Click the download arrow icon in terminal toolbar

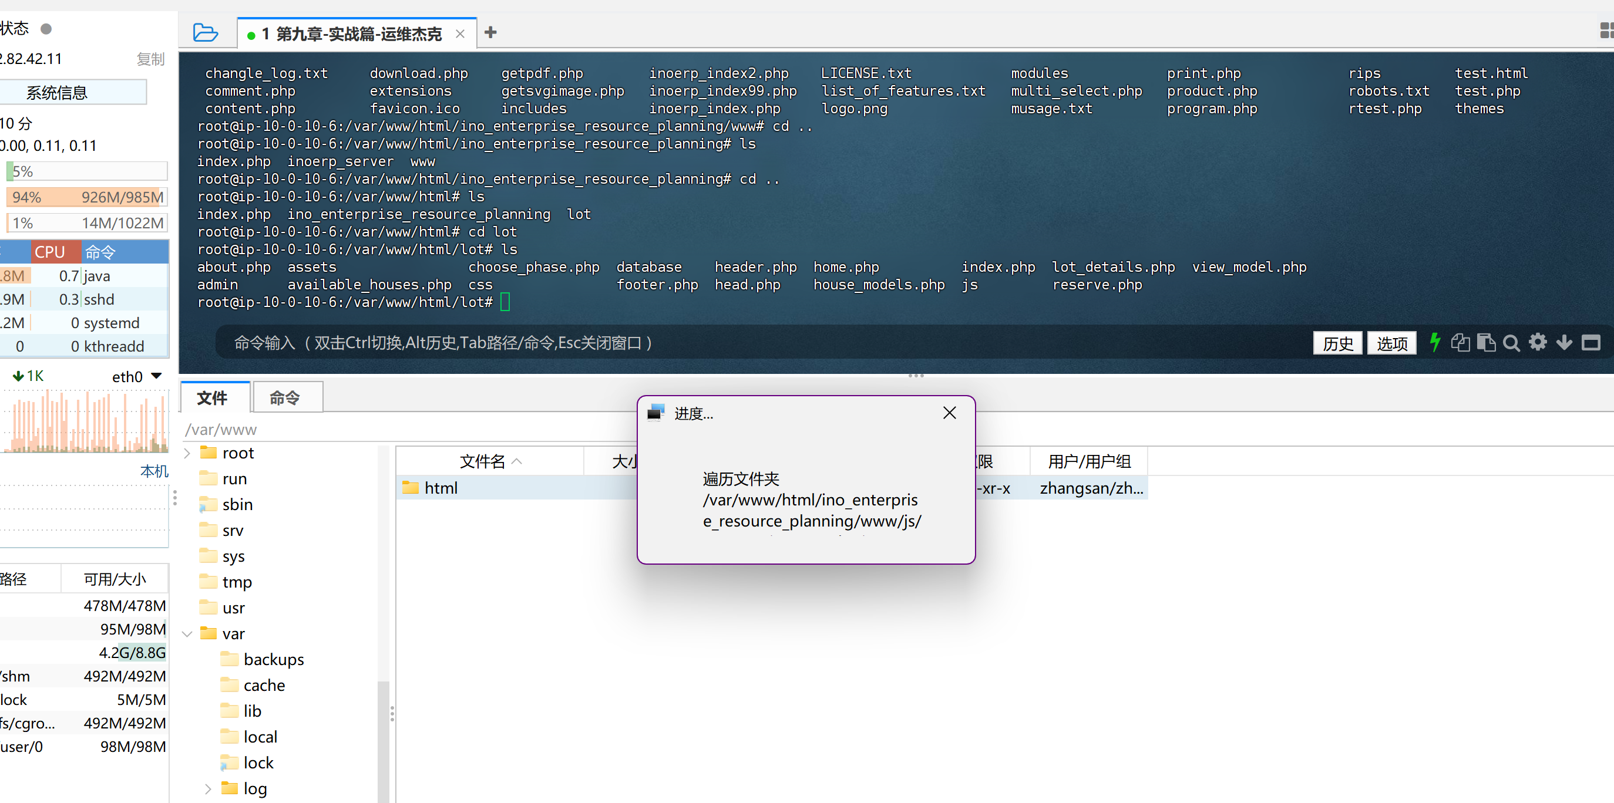pos(1565,343)
